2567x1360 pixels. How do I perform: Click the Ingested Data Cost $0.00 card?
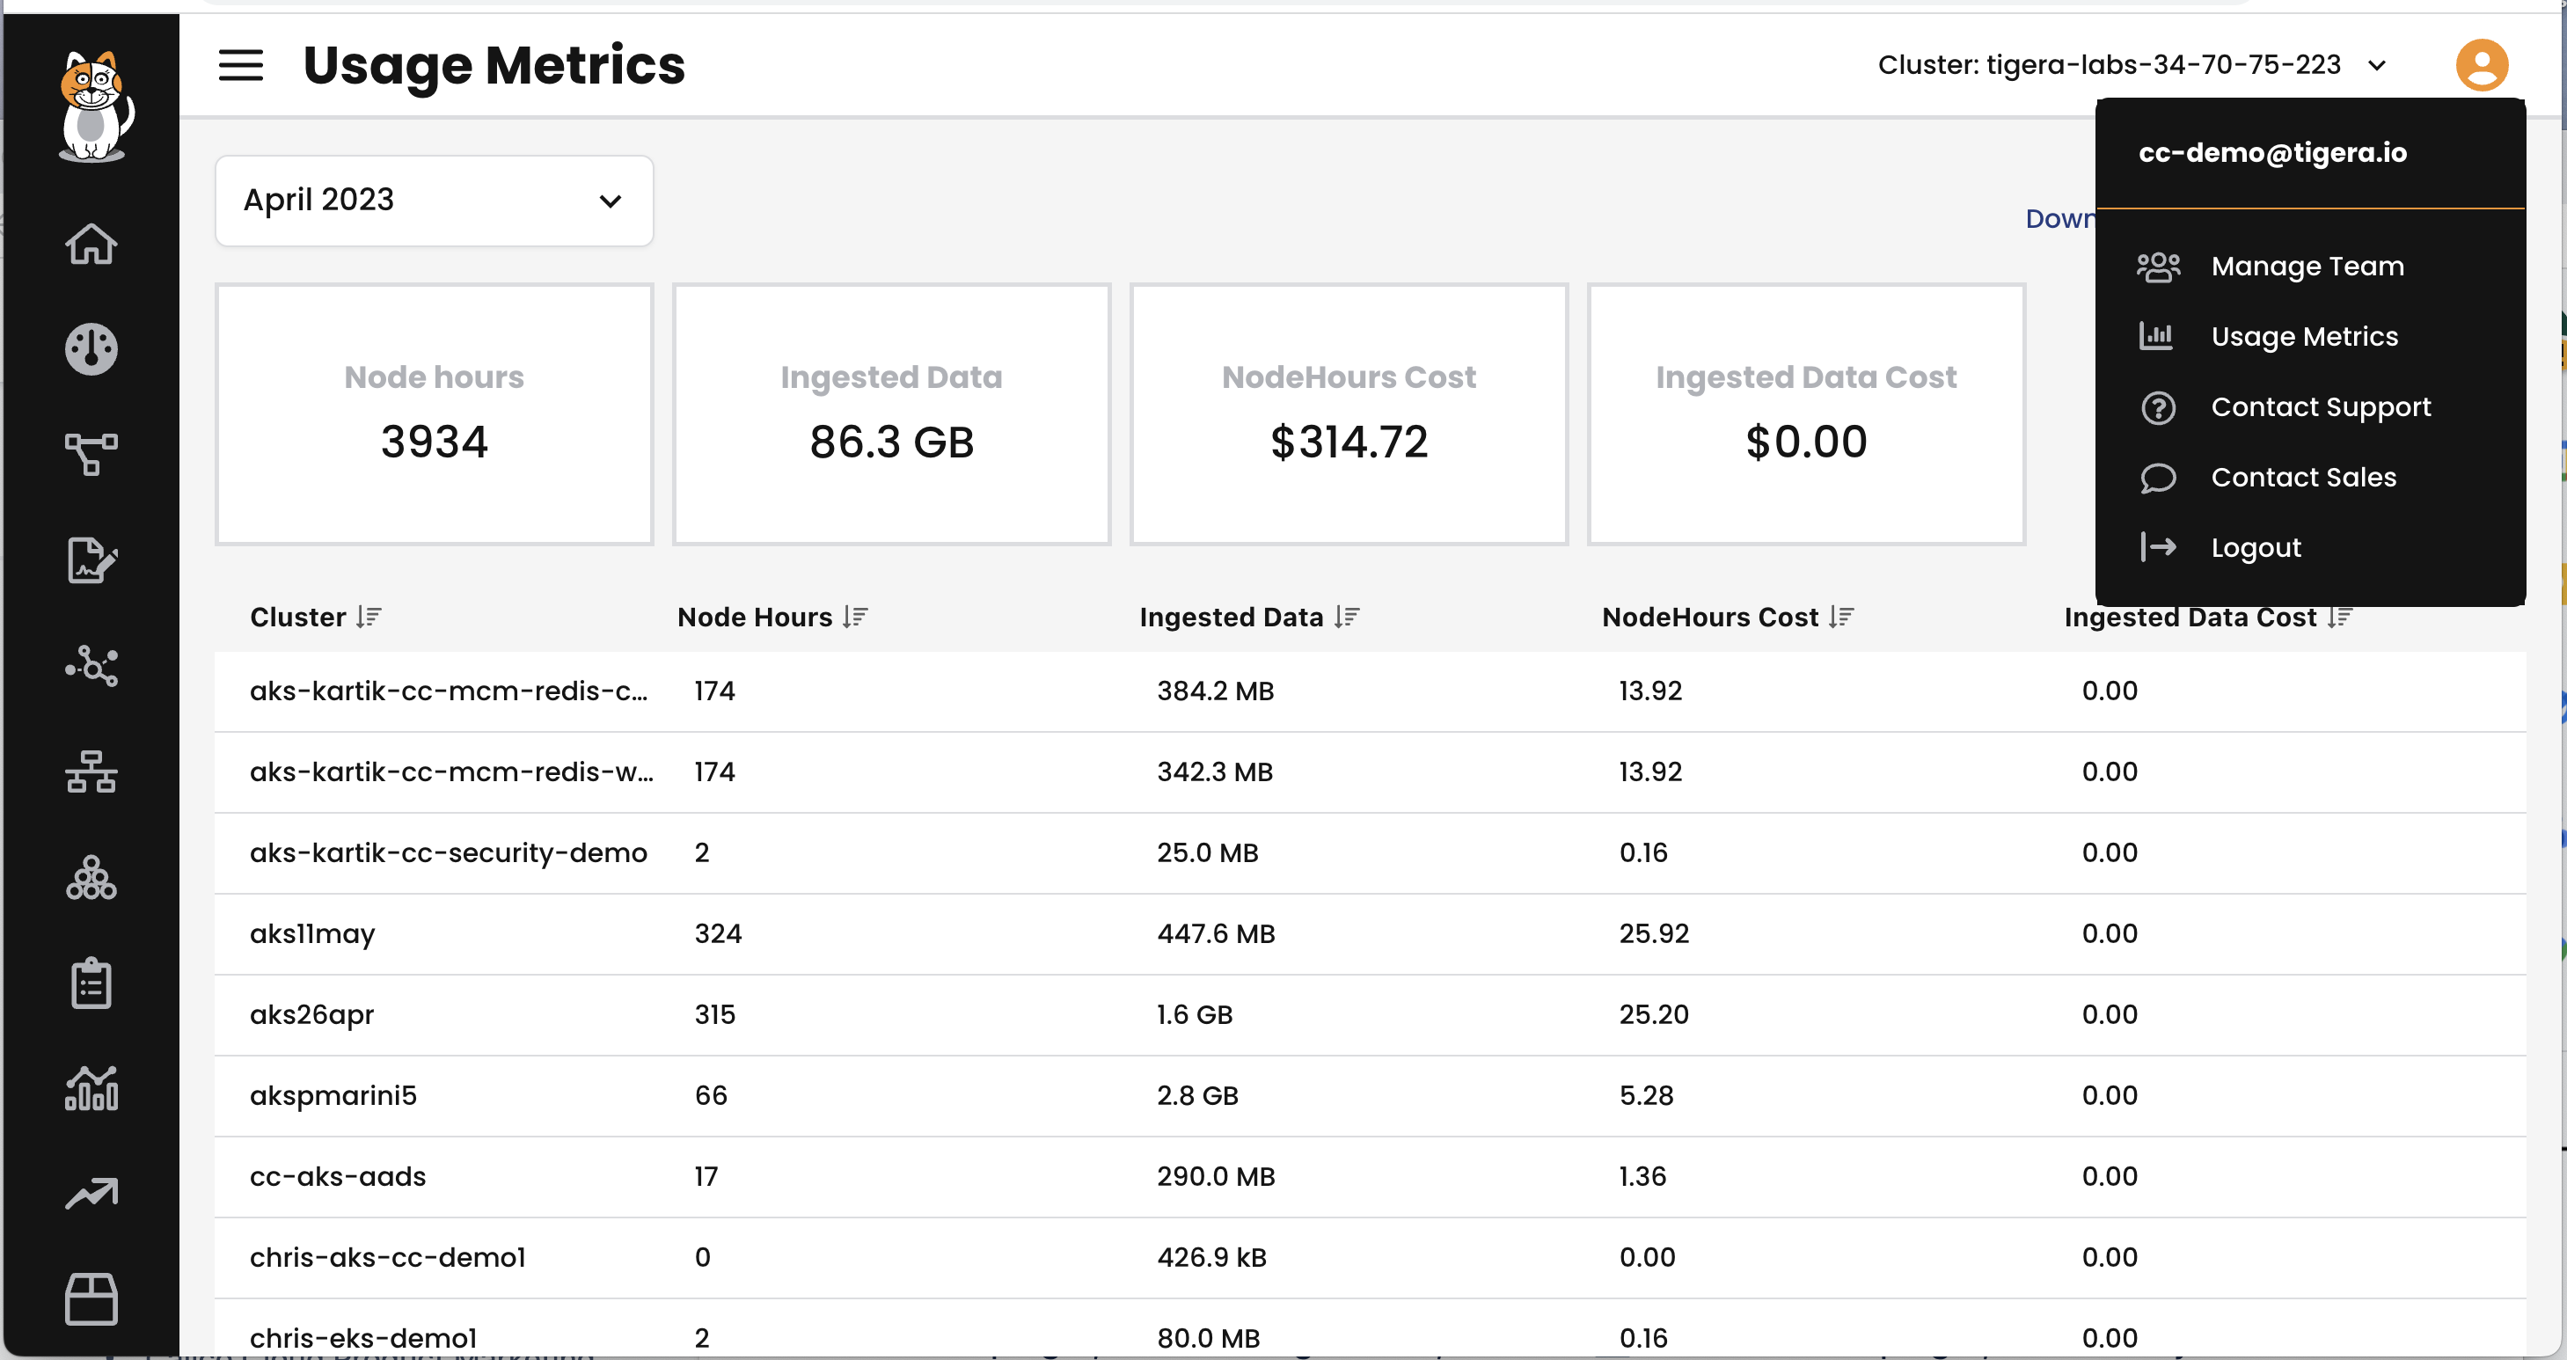(x=1807, y=414)
